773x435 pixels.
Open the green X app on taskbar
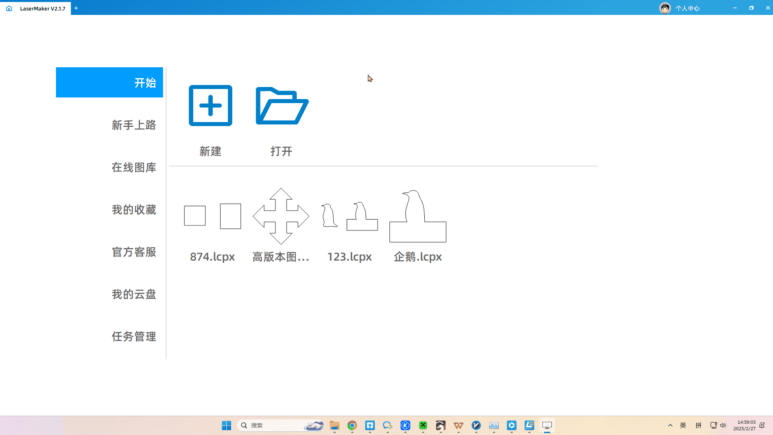[x=423, y=425]
